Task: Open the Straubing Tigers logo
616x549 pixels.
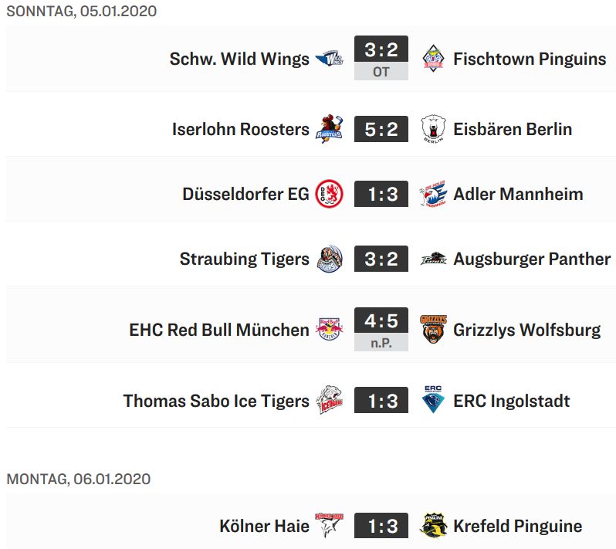Action: pos(329,259)
